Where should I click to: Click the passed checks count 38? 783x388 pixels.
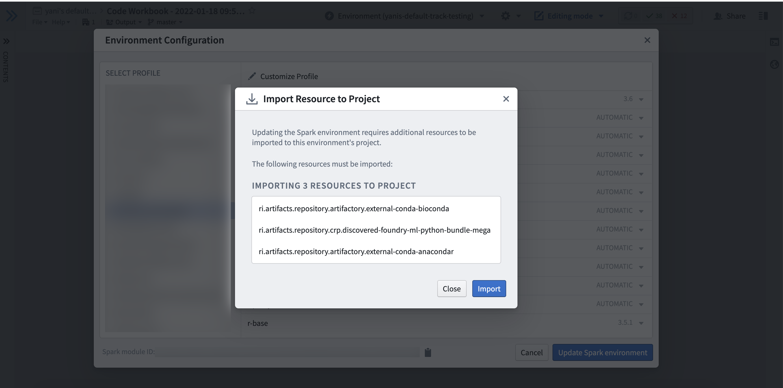point(654,16)
